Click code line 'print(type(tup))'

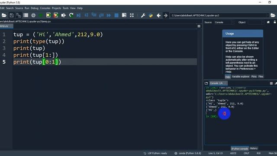point(39,42)
